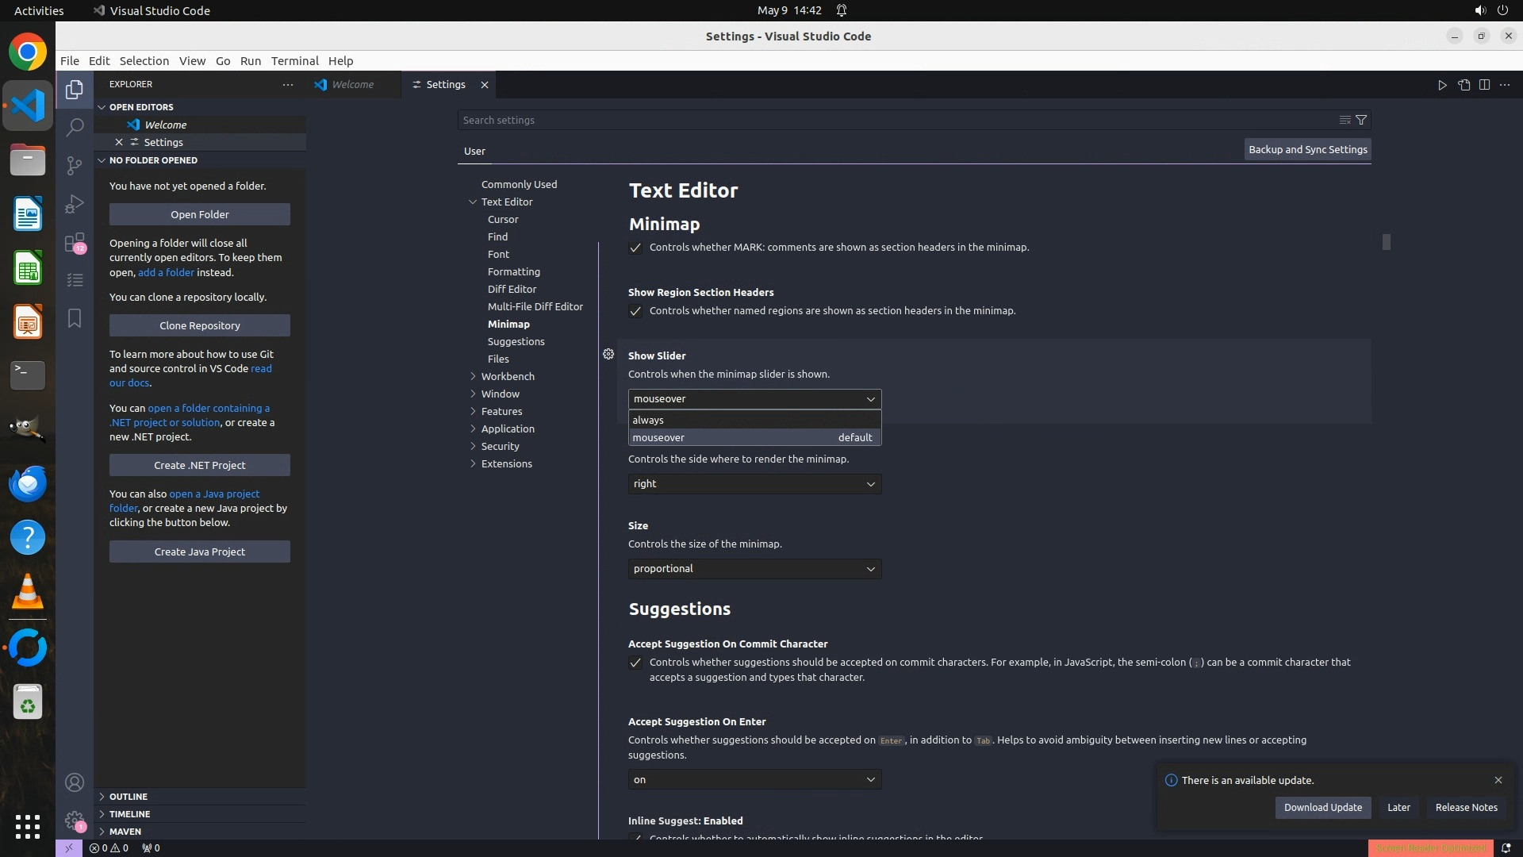Open the Terminal menu
The height and width of the screenshot is (857, 1523).
[x=294, y=61]
